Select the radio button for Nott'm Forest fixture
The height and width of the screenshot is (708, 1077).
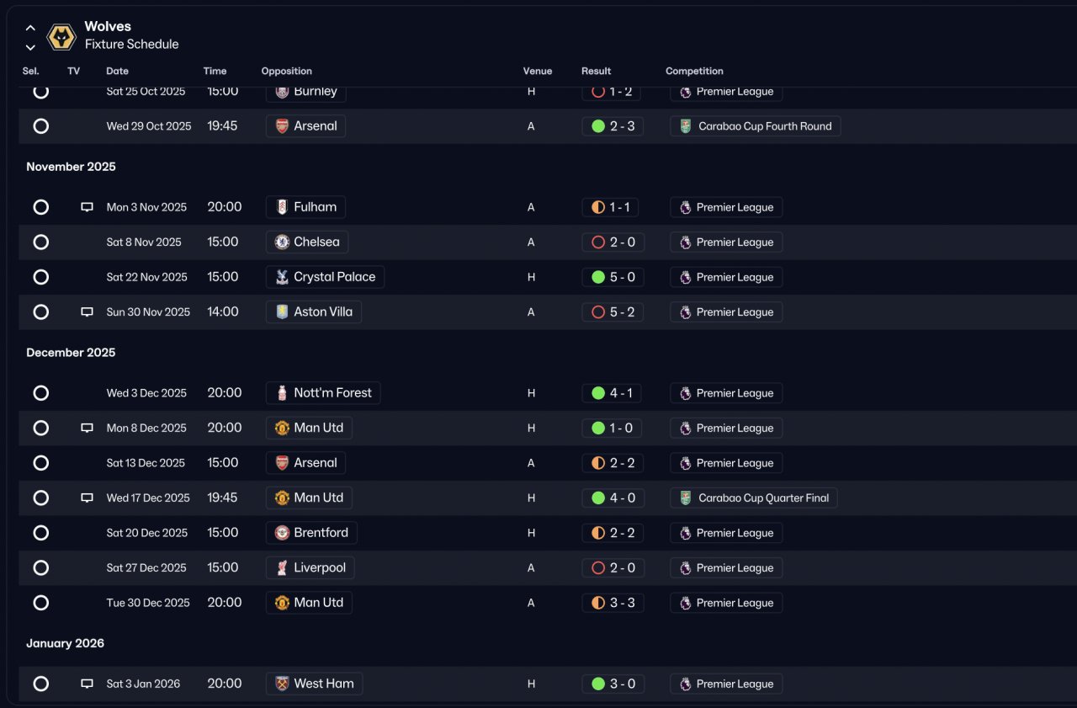(40, 393)
